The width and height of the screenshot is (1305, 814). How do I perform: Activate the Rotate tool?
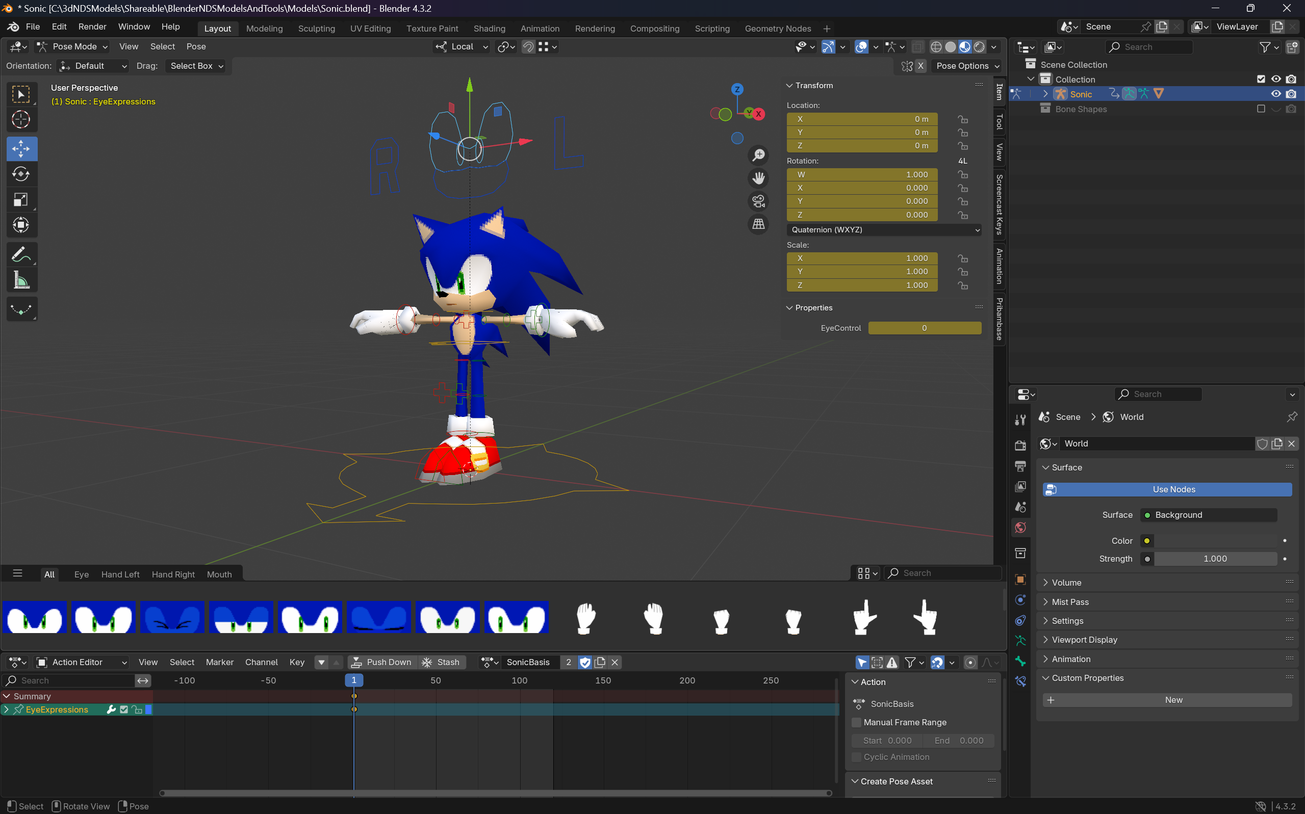tap(21, 174)
